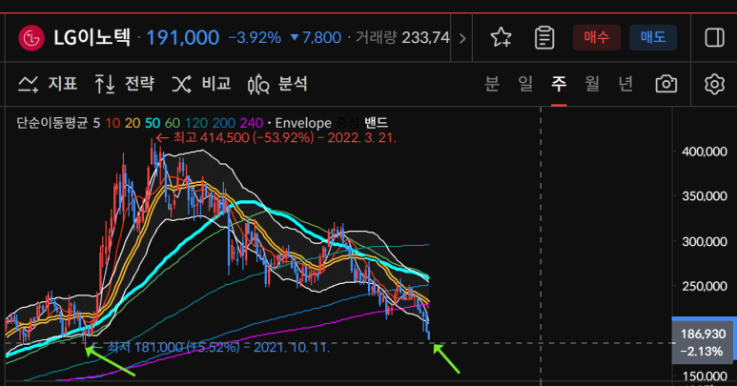The image size is (737, 386).
Task: Add LG이노텍 to favorites with star icon
Action: (501, 37)
